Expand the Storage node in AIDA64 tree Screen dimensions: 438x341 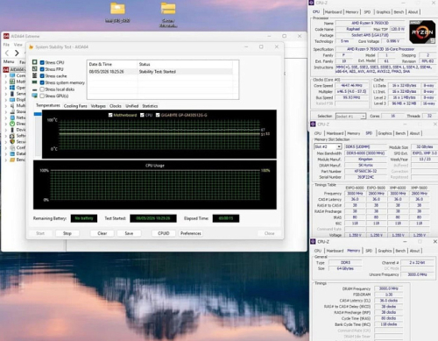coord(6,112)
